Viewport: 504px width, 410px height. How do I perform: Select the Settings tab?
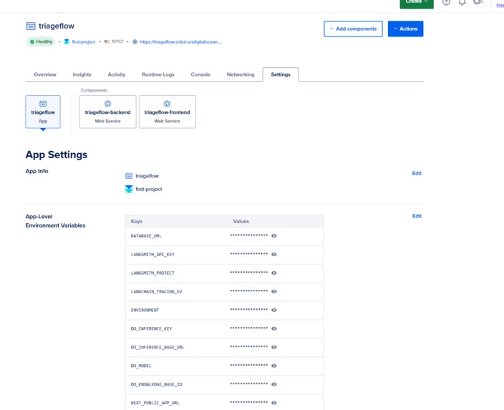tap(281, 74)
